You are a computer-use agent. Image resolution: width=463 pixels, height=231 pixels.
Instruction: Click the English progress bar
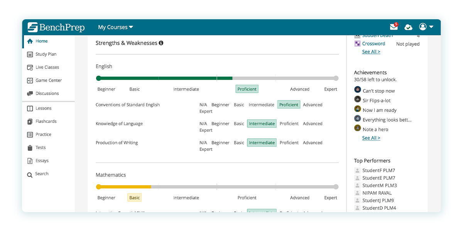[217, 78]
